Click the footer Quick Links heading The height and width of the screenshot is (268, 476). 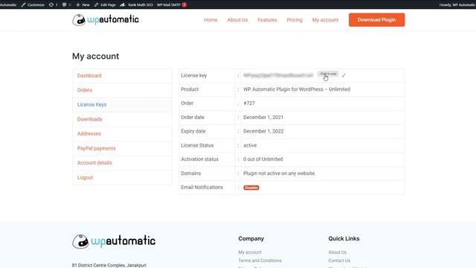click(344, 239)
